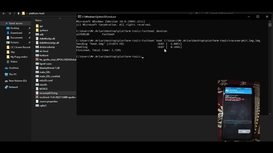273x153 pixels.
Task: Open Pictures in the sidebar
Action: click(x=15, y=42)
